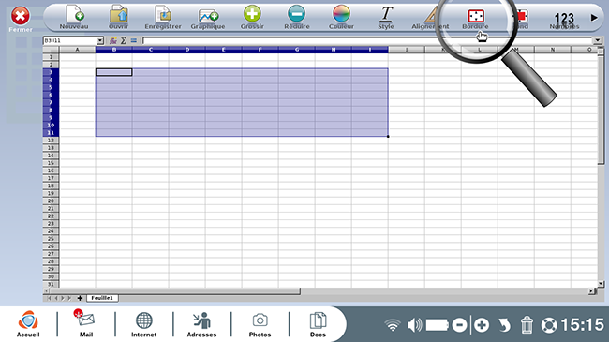Click the undo back arrow icon
This screenshot has height=342, width=609.
504,325
